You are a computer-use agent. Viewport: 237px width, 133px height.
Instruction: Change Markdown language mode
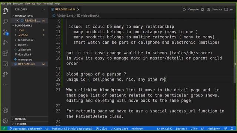tap(214, 129)
